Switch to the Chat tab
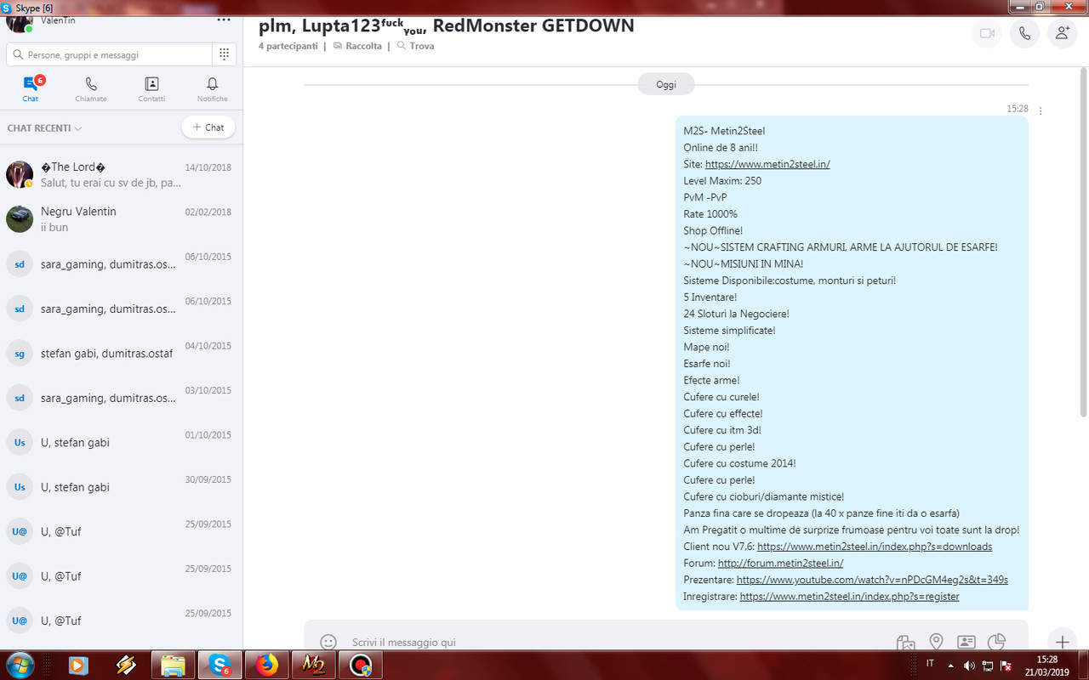The width and height of the screenshot is (1089, 680). pos(31,89)
